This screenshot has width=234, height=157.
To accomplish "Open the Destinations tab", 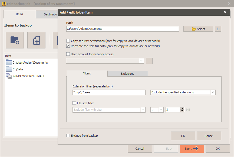I will pyautogui.click(x=47, y=15).
